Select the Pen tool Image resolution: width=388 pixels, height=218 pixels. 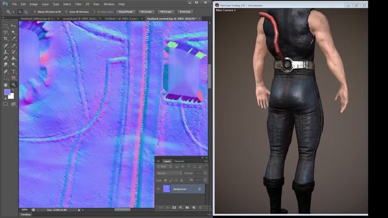[5, 71]
